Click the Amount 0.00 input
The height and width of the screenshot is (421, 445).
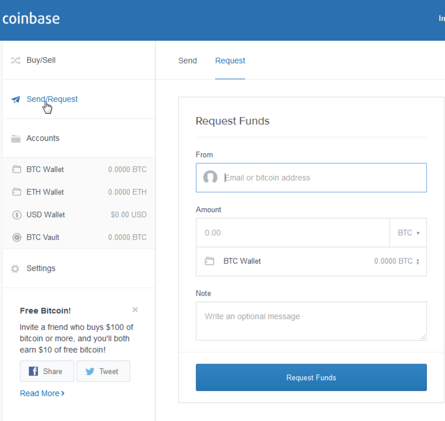coord(293,233)
